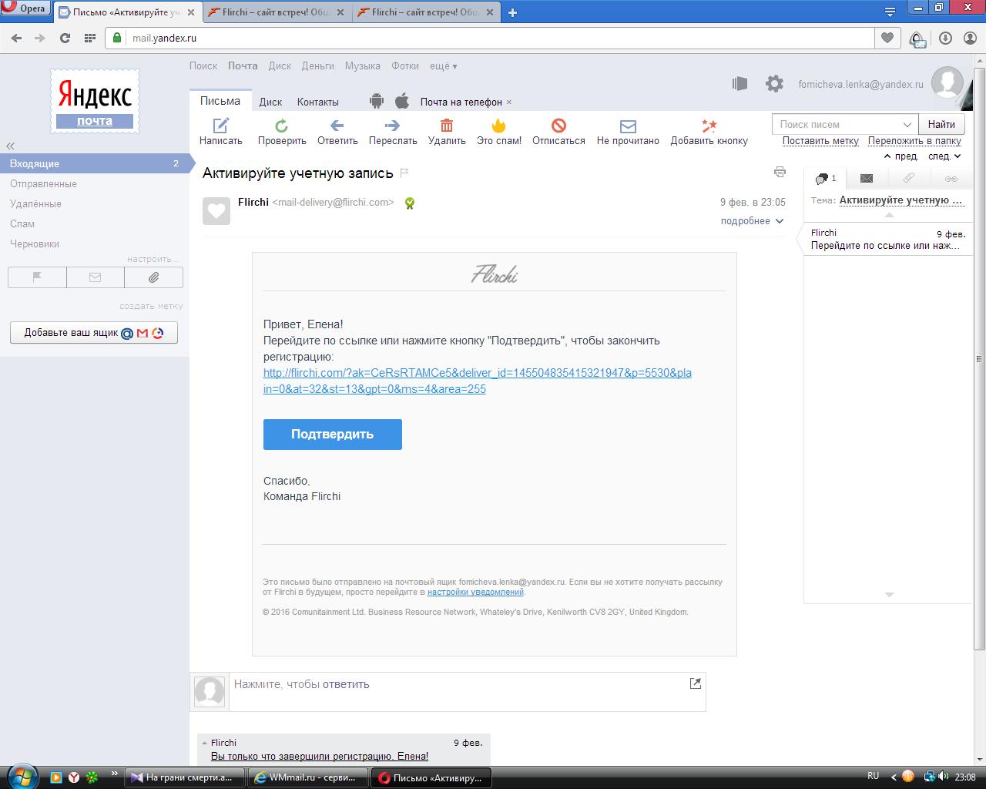
Task: Delete the message with Удалить
Action: [x=447, y=132]
